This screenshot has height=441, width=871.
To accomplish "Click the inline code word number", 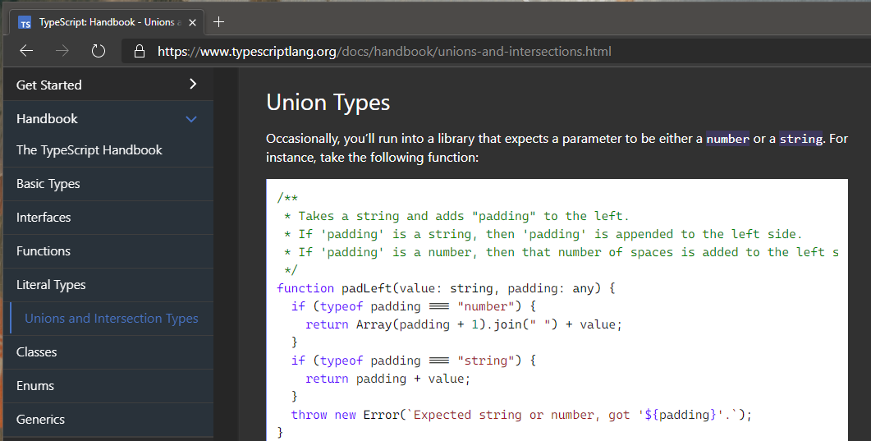I will click(x=727, y=139).
